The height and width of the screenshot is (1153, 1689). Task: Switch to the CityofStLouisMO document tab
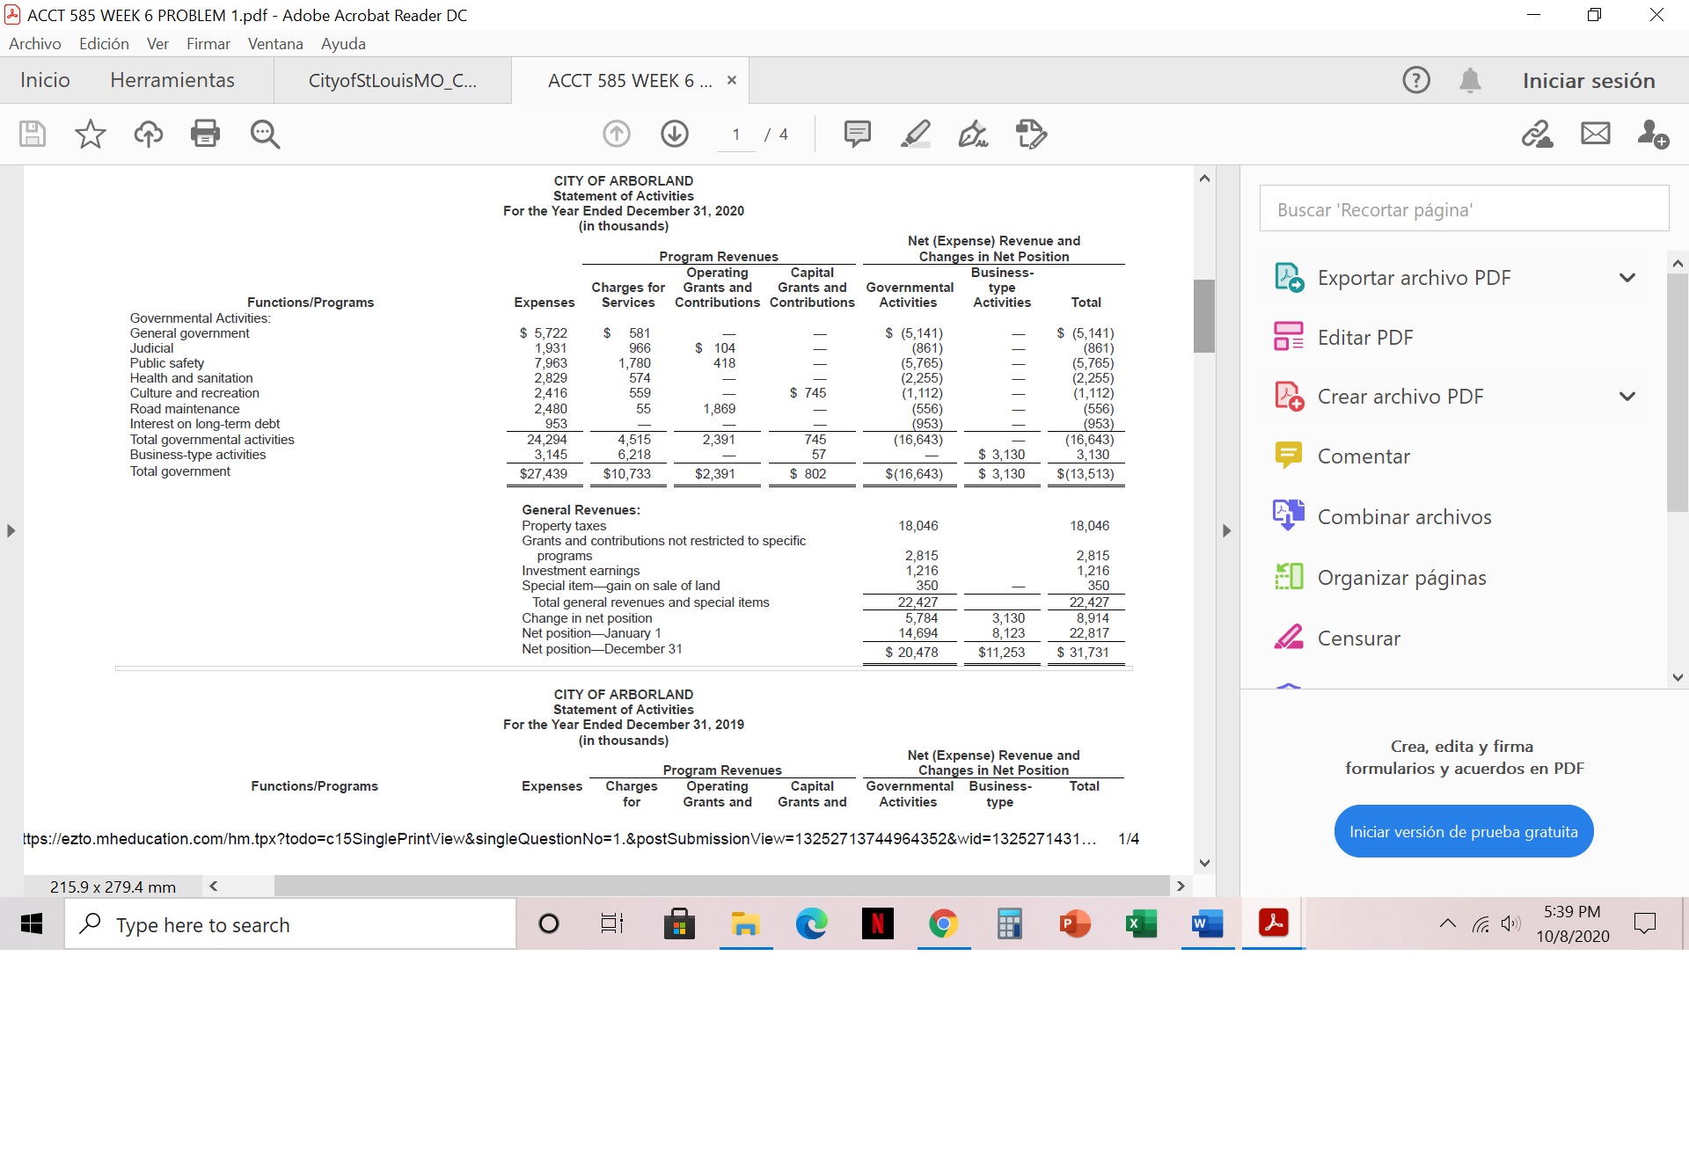[x=392, y=80]
